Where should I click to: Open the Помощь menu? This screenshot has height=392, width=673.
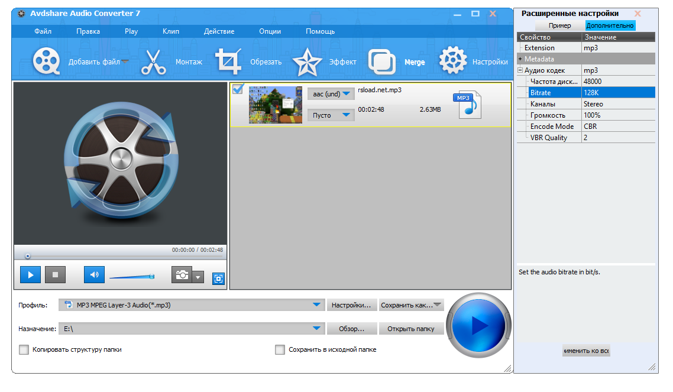(x=320, y=31)
